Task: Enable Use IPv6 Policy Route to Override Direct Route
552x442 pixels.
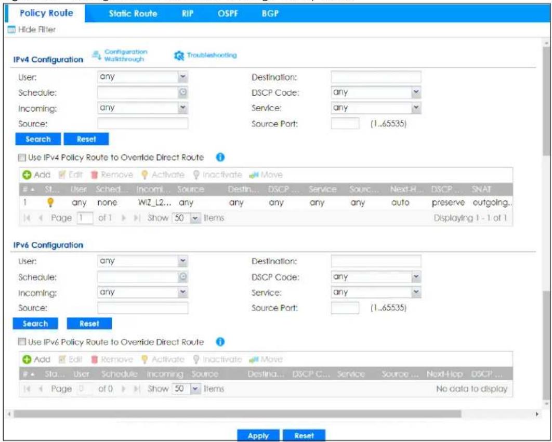Action: tap(22, 342)
